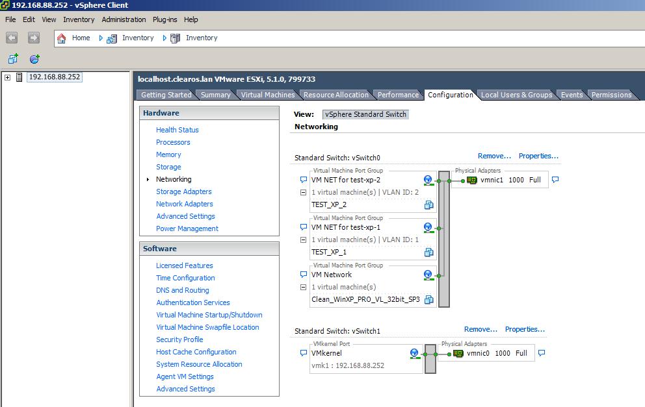This screenshot has height=407, width=645.
Task: Click globe icon of VM NET for test-xp-1
Action: 428,228
